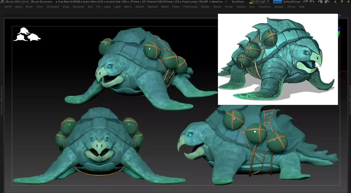The image size is (351, 193).
Task: Open the Alpha menu
Action: point(18,7)
